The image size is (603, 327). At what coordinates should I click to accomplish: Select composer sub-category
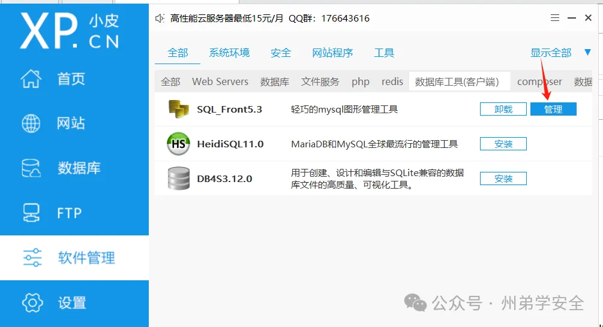point(539,81)
